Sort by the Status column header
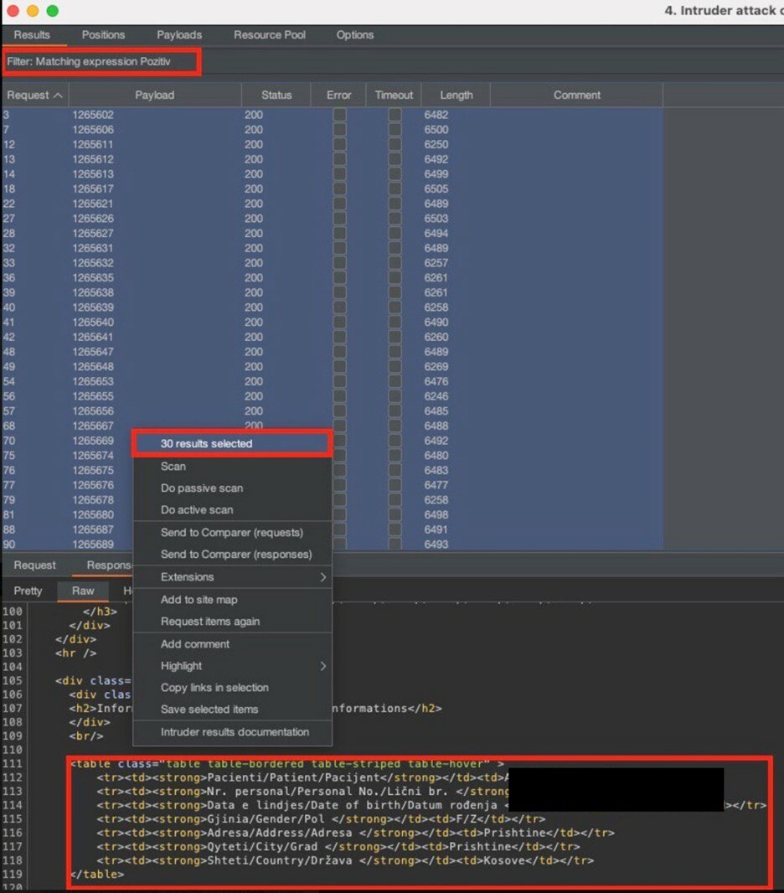Image resolution: width=784 pixels, height=893 pixels. pos(276,95)
